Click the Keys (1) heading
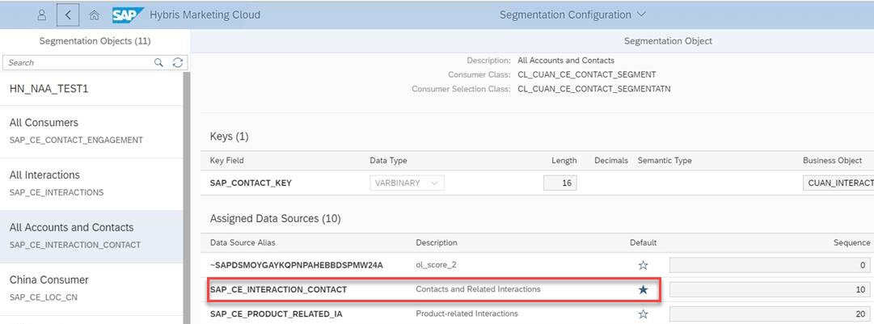 click(x=229, y=137)
